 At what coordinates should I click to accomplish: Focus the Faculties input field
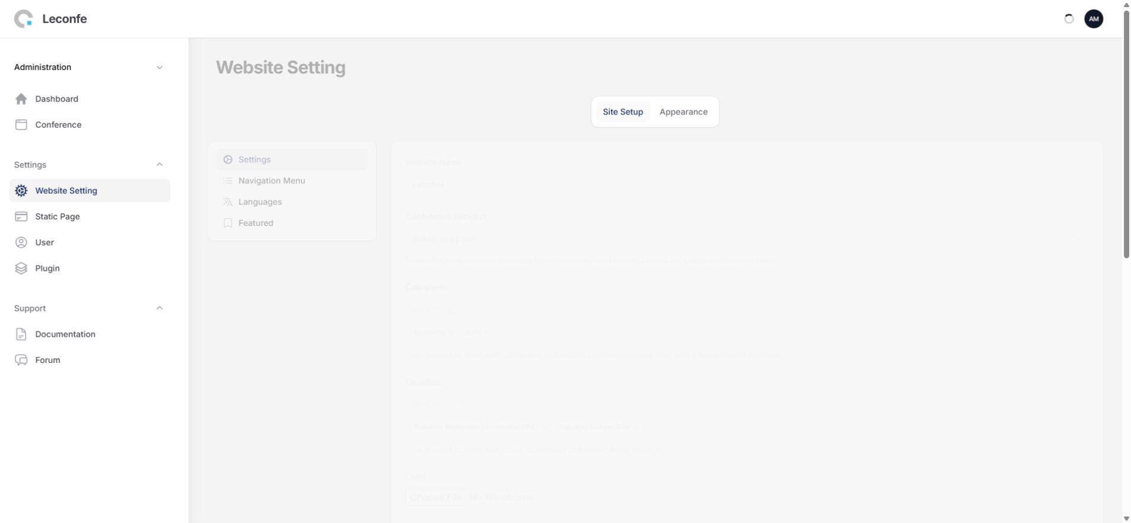click(746, 404)
